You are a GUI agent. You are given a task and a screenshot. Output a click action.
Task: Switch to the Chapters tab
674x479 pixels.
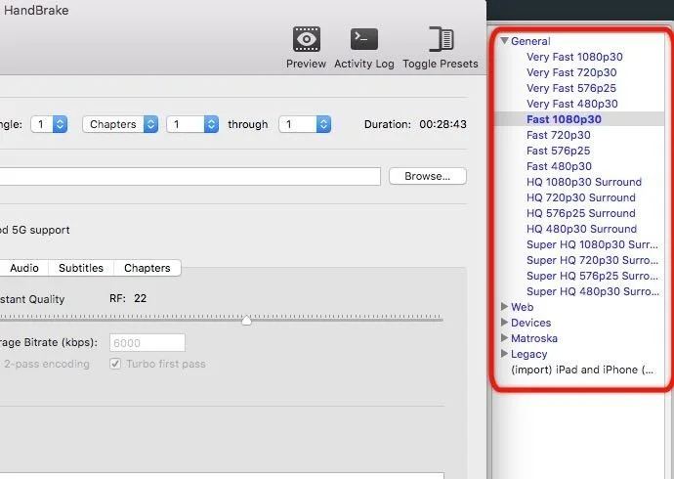(x=147, y=268)
